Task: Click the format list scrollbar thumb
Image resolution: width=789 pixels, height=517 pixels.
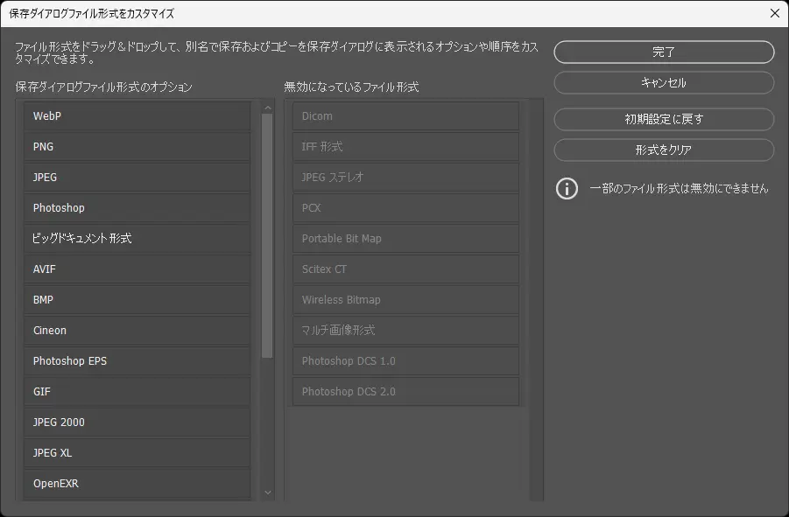Action: pyautogui.click(x=267, y=236)
